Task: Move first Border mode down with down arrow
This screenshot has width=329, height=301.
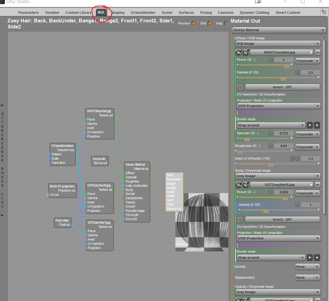Action: tap(317, 125)
